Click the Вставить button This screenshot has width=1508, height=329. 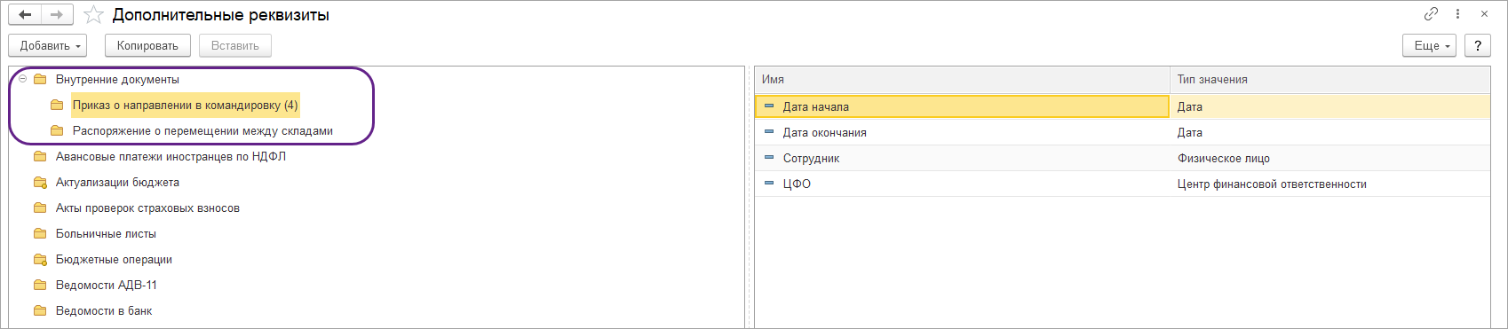[x=235, y=45]
